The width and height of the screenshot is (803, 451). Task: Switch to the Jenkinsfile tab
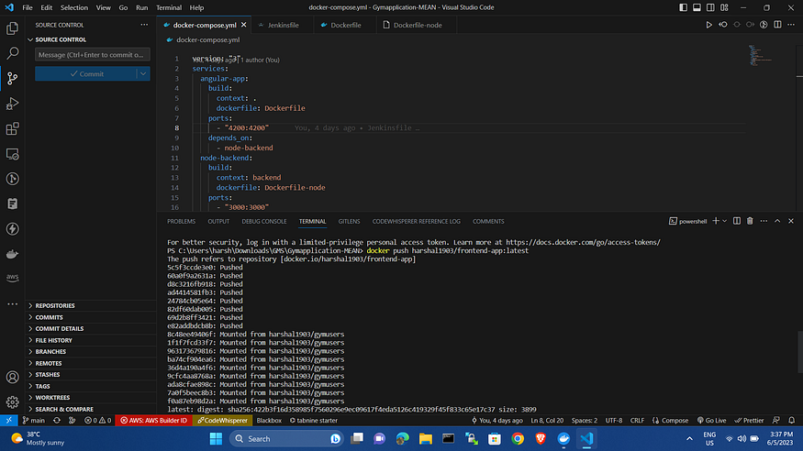[x=284, y=25]
